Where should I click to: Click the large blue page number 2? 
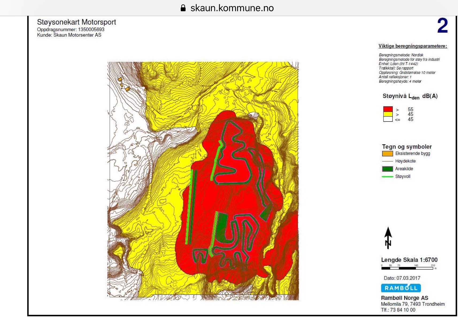click(442, 26)
